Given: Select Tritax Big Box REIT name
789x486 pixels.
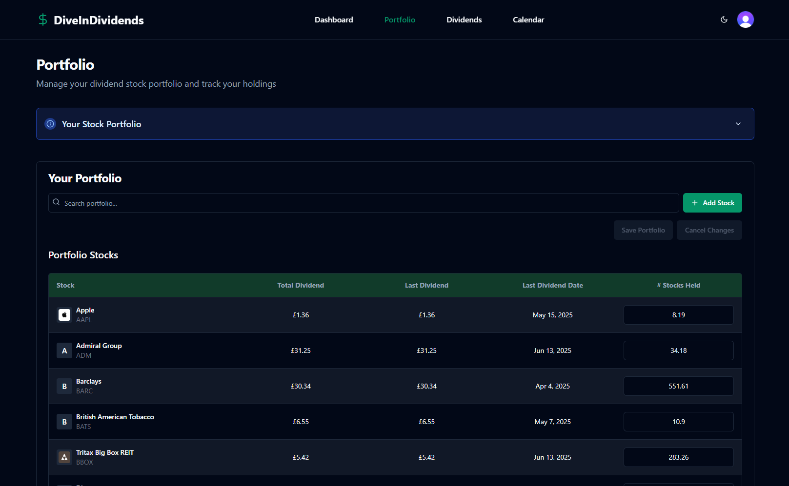Looking at the screenshot, I should pyautogui.click(x=105, y=452).
